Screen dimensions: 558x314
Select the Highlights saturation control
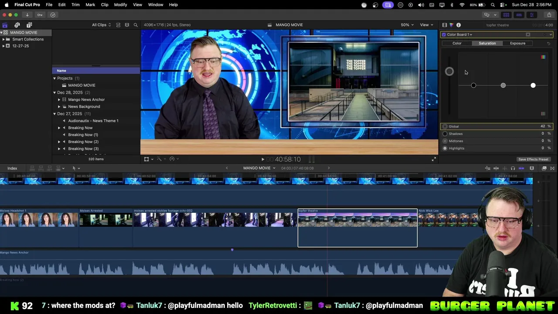pos(497,148)
